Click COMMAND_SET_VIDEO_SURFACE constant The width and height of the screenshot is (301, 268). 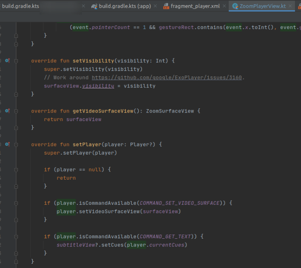point(179,203)
